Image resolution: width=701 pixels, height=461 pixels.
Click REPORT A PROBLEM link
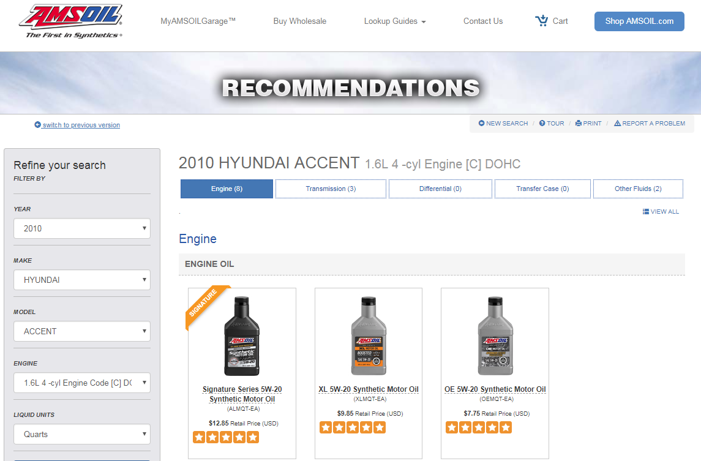654,124
